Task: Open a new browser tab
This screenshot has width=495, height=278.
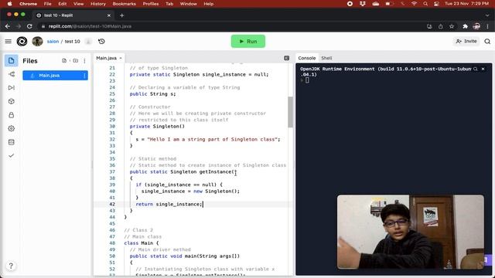Action: click(x=122, y=15)
